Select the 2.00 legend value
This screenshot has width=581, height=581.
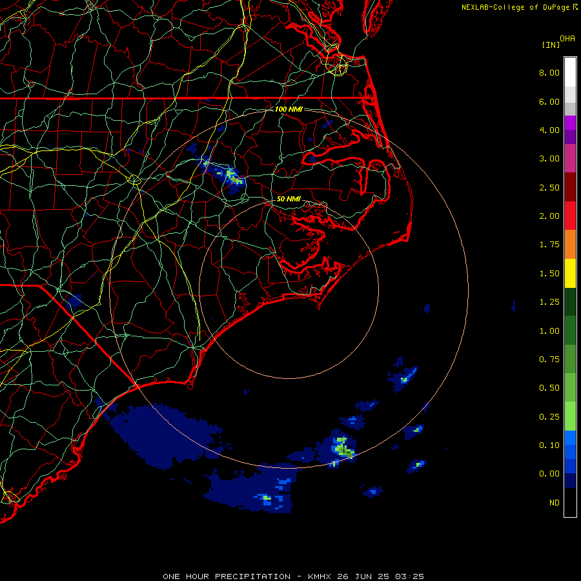(x=549, y=216)
